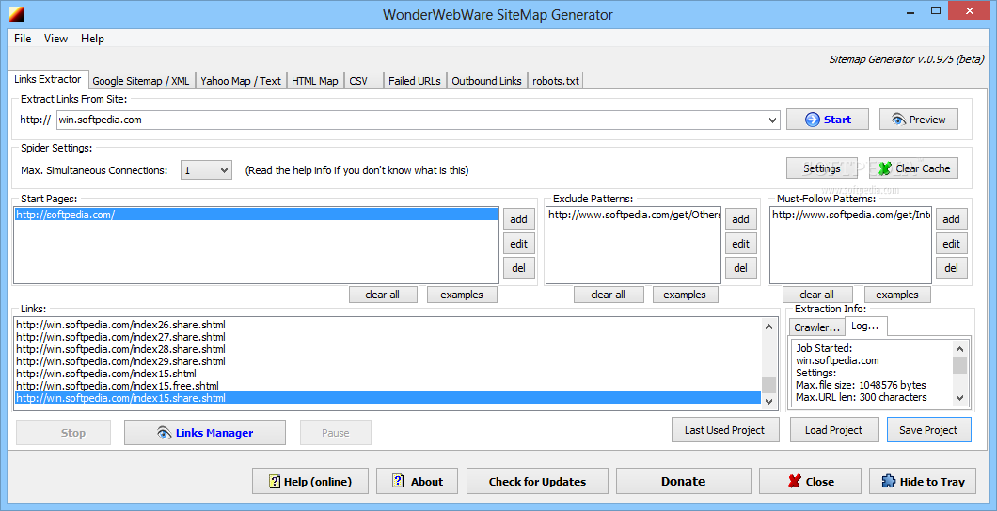Select link index29.share.shtml in Links list
997x511 pixels.
point(388,361)
